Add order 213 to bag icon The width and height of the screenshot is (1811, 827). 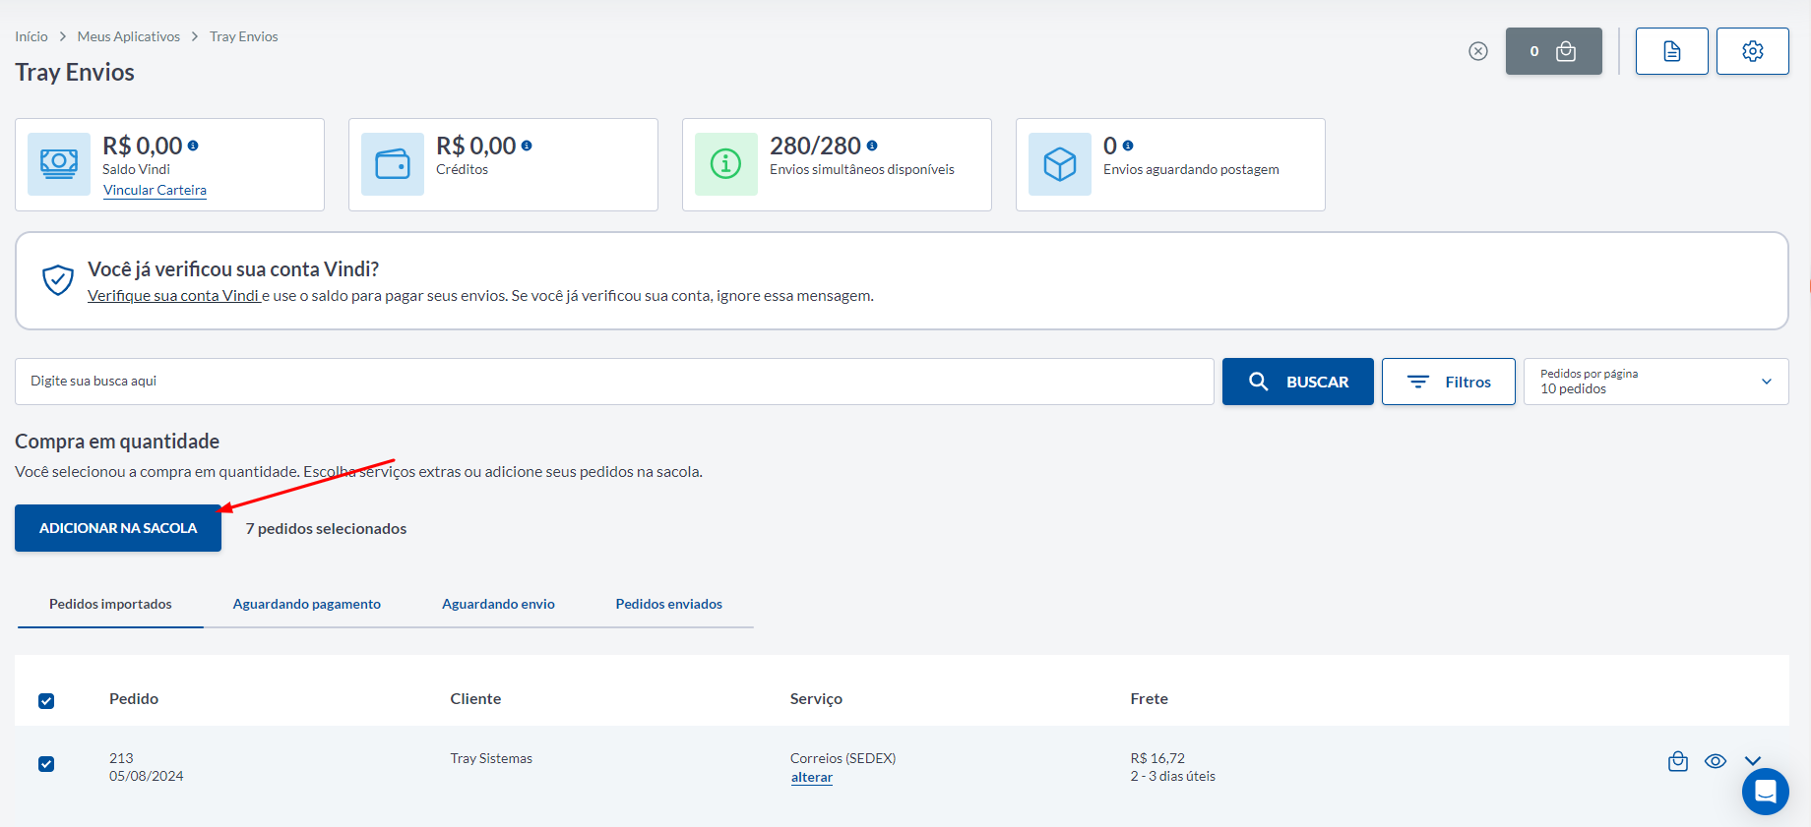1678,761
